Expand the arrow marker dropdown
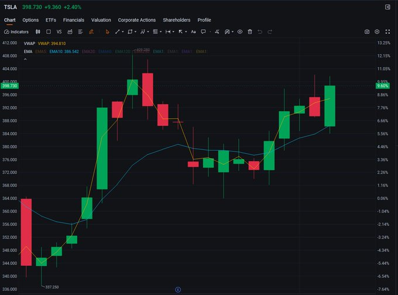The width and height of the screenshot is (398, 295). coord(186,32)
